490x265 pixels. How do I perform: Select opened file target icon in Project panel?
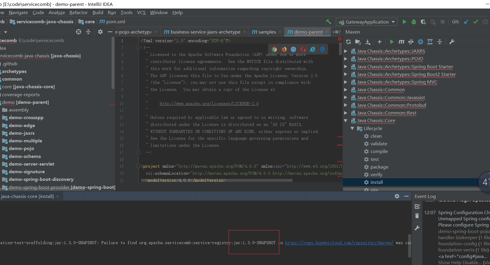click(79, 32)
